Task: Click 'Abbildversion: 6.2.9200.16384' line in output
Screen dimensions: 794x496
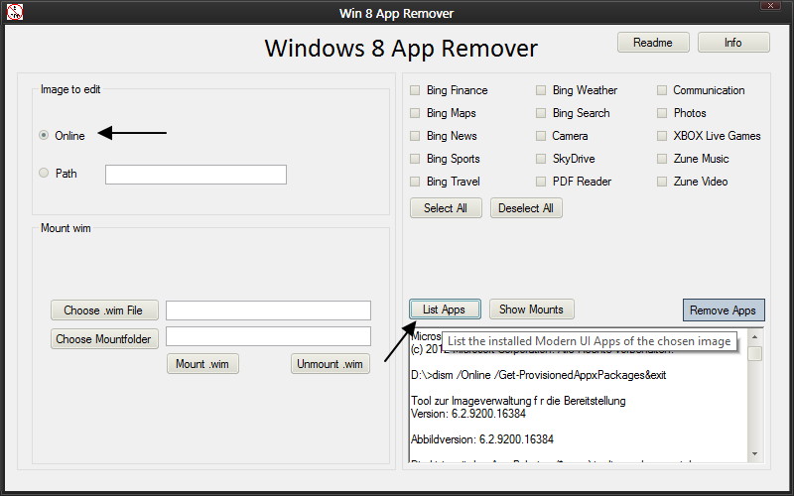Action: [x=482, y=439]
